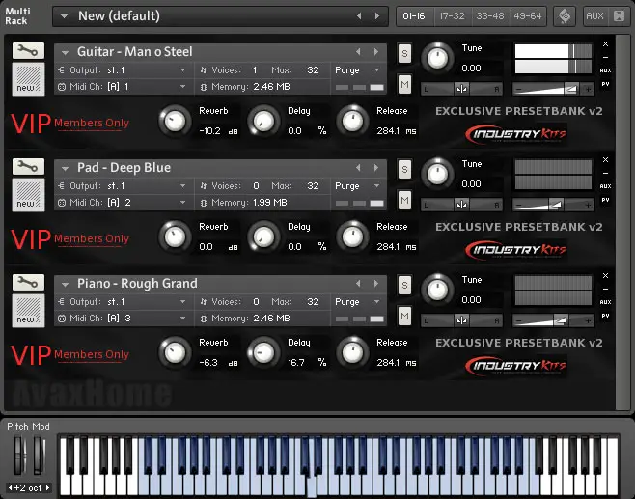The height and width of the screenshot is (499, 635).
Task: Toggle the AUX panel in the rack header
Action: pos(594,16)
